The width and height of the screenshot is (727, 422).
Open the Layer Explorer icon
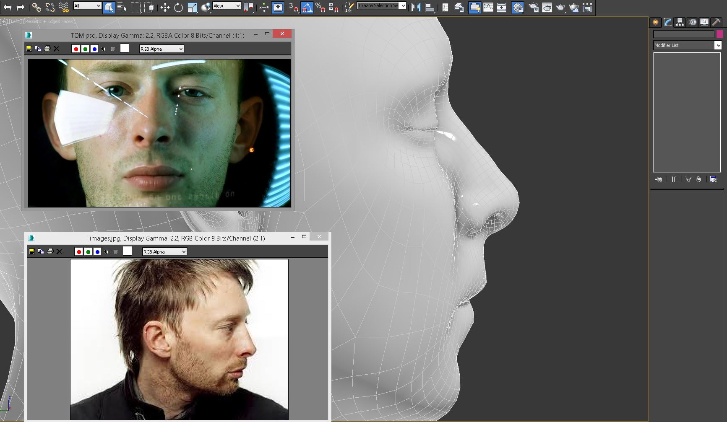459,7
